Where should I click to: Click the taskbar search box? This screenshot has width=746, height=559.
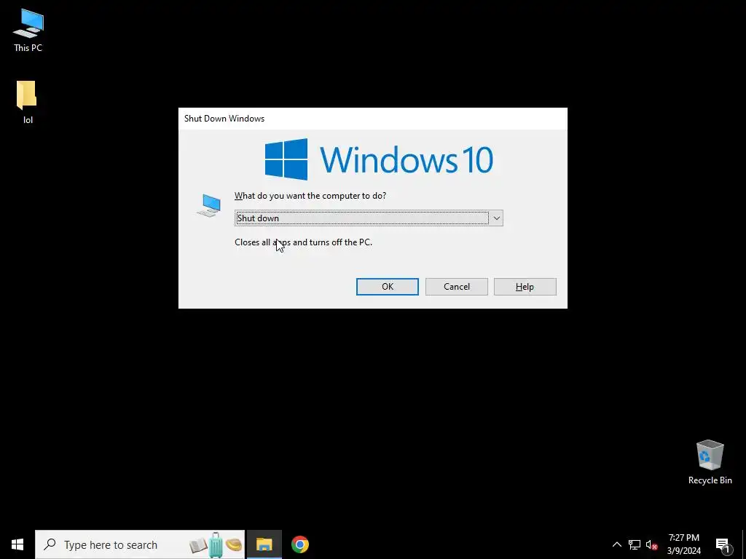coord(140,544)
